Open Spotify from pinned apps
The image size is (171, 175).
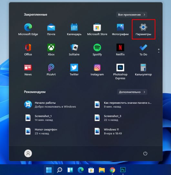click(x=97, y=50)
